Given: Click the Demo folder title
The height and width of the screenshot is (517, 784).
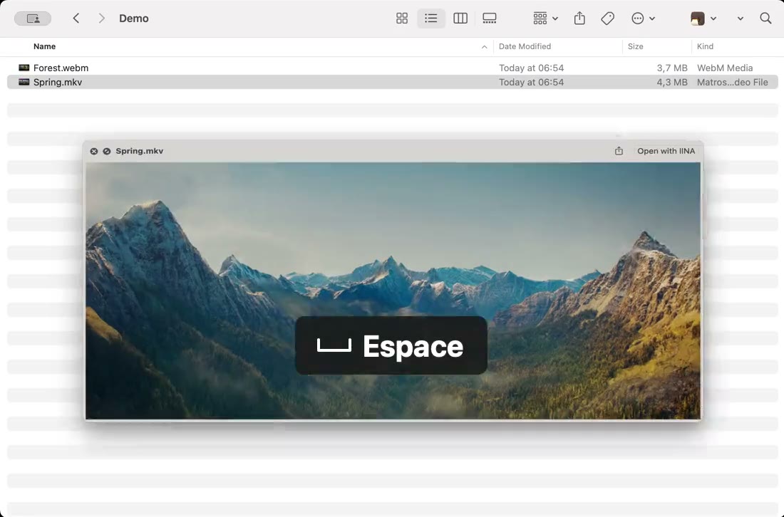Looking at the screenshot, I should tap(133, 19).
